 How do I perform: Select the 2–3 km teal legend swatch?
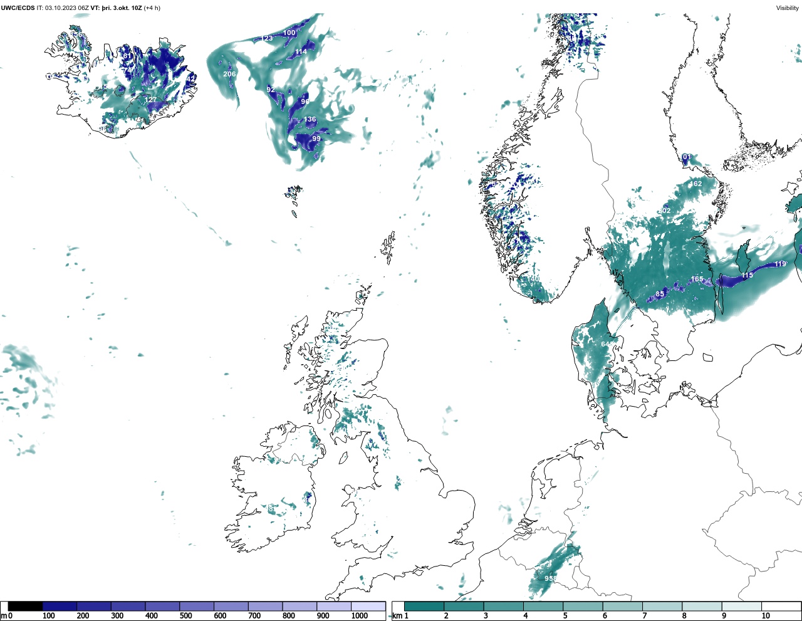coord(464,607)
